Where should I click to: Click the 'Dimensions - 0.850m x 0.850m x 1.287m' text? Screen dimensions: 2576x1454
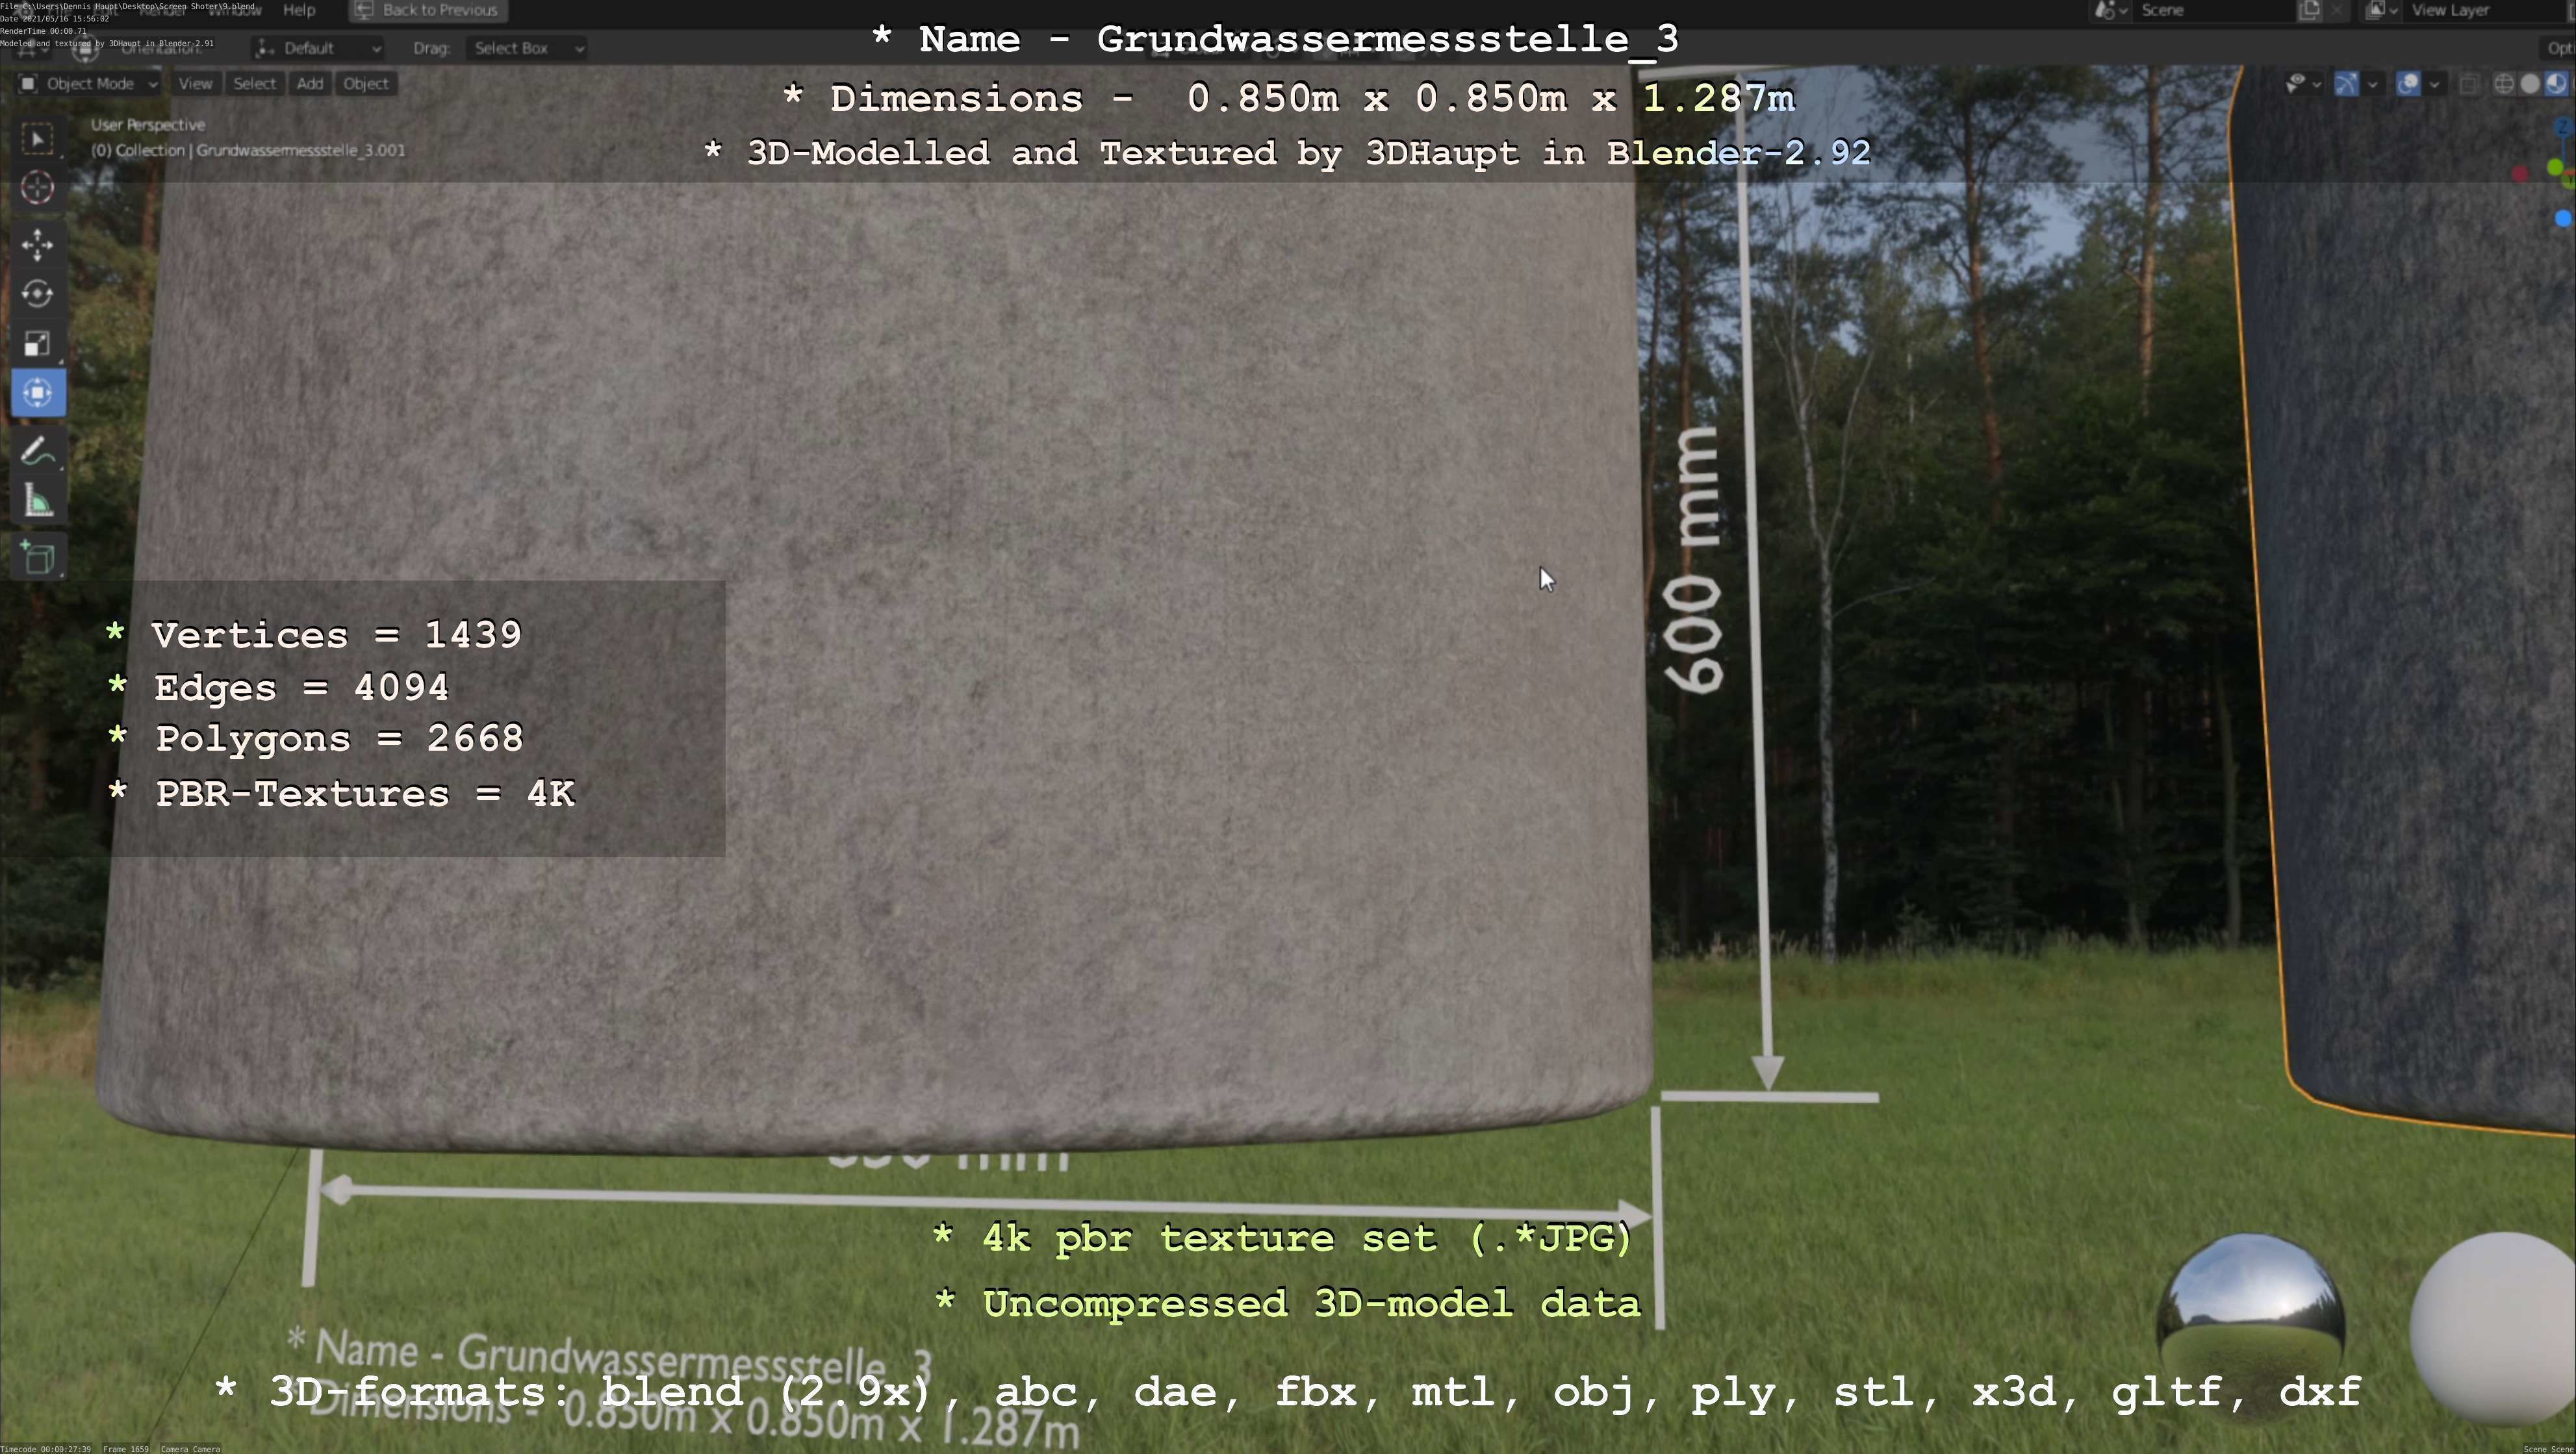tap(1312, 98)
